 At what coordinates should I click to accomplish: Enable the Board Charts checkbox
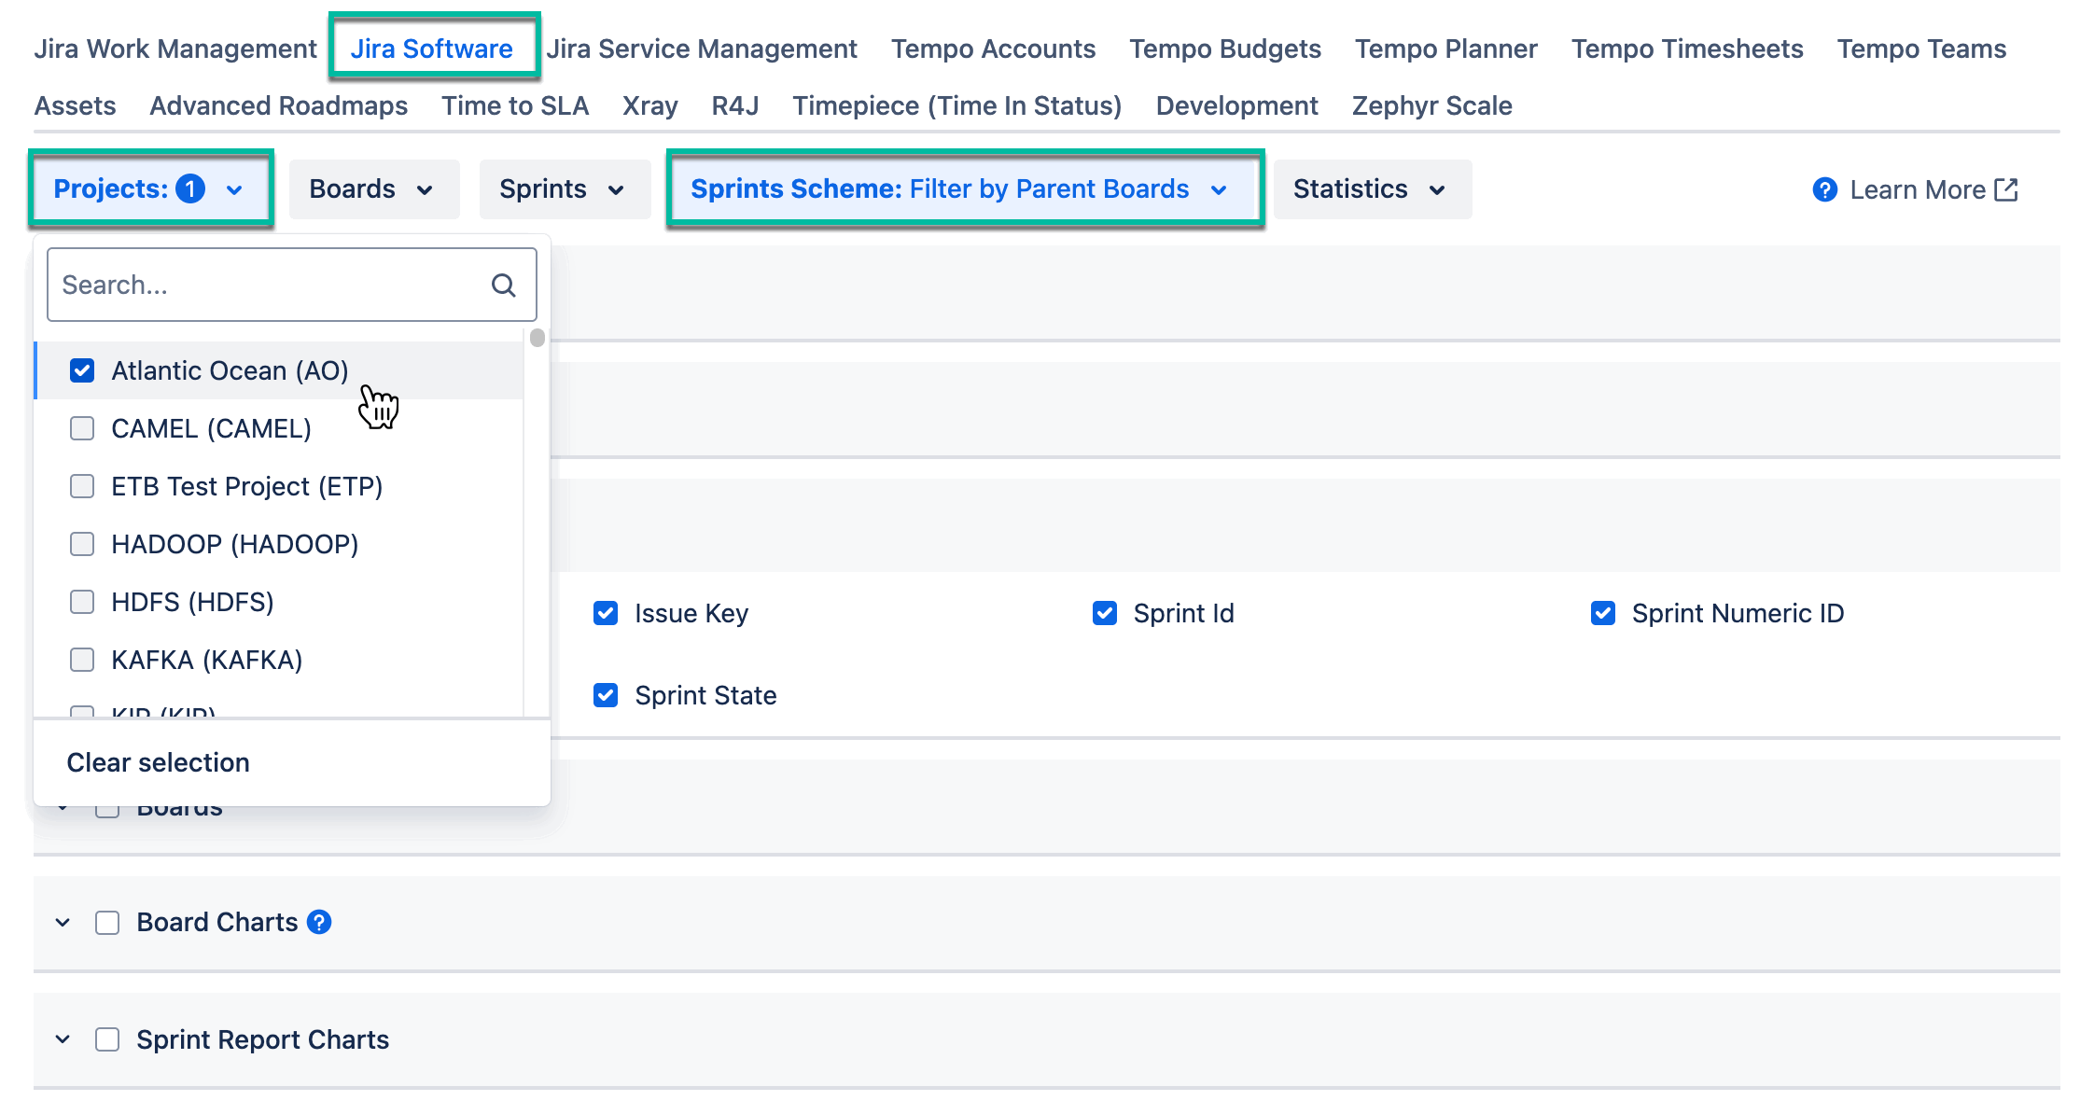106,922
